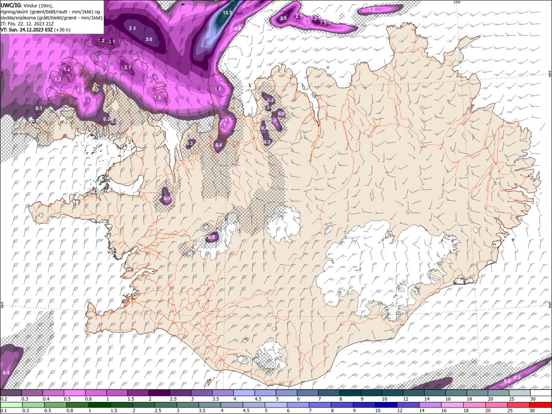
Task: Click the VT: Sun. 24.12.2023 03Z valid time
Action: pos(35,30)
